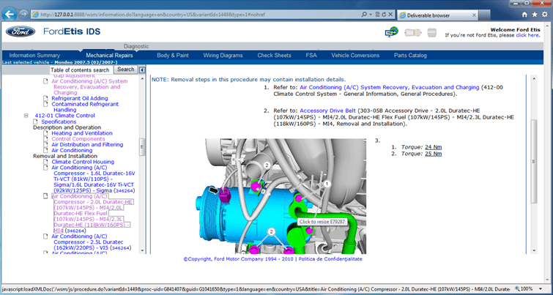The height and width of the screenshot is (295, 553).
Task: Click the 25 Nm torque value link
Action: (x=433, y=154)
